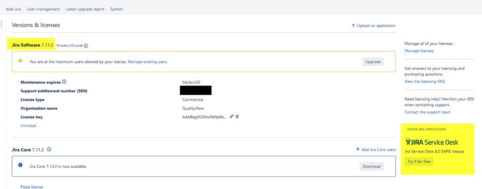Open the Manage licenses link
Image resolution: width=482 pixels, height=189 pixels.
coord(419,51)
